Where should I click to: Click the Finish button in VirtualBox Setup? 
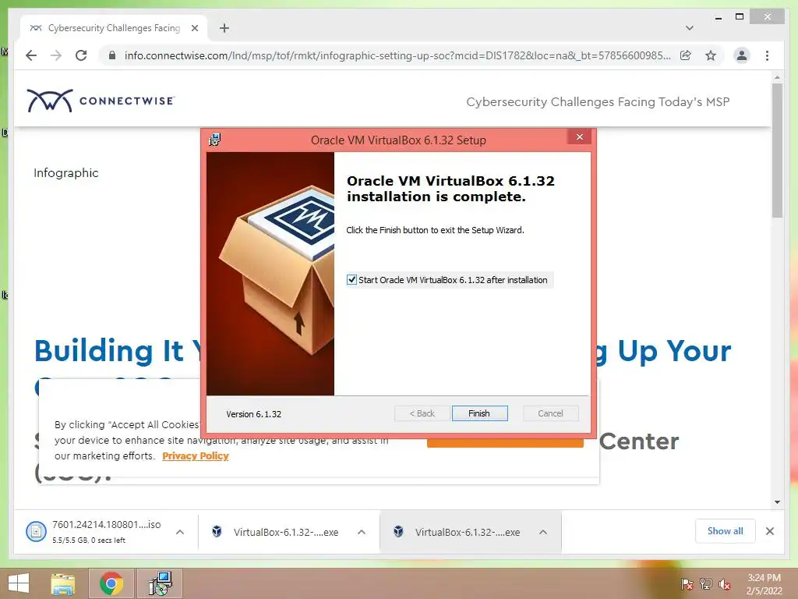tap(479, 413)
